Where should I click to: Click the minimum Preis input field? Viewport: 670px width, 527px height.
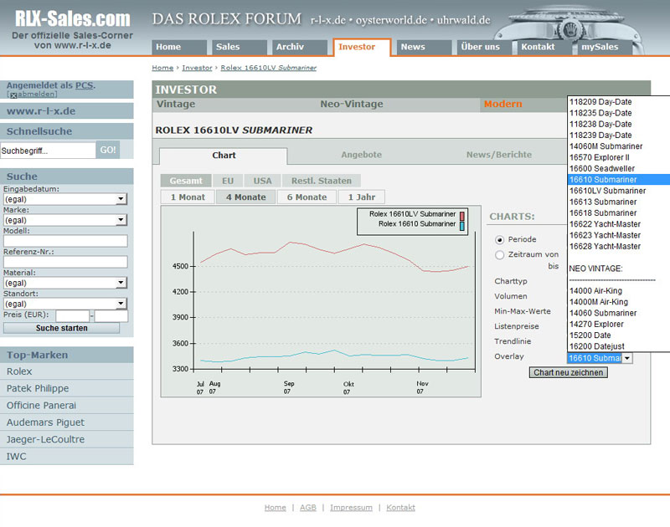(72, 316)
